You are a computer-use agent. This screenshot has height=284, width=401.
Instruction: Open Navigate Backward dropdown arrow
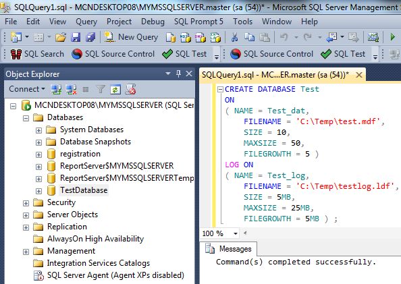coord(342,37)
